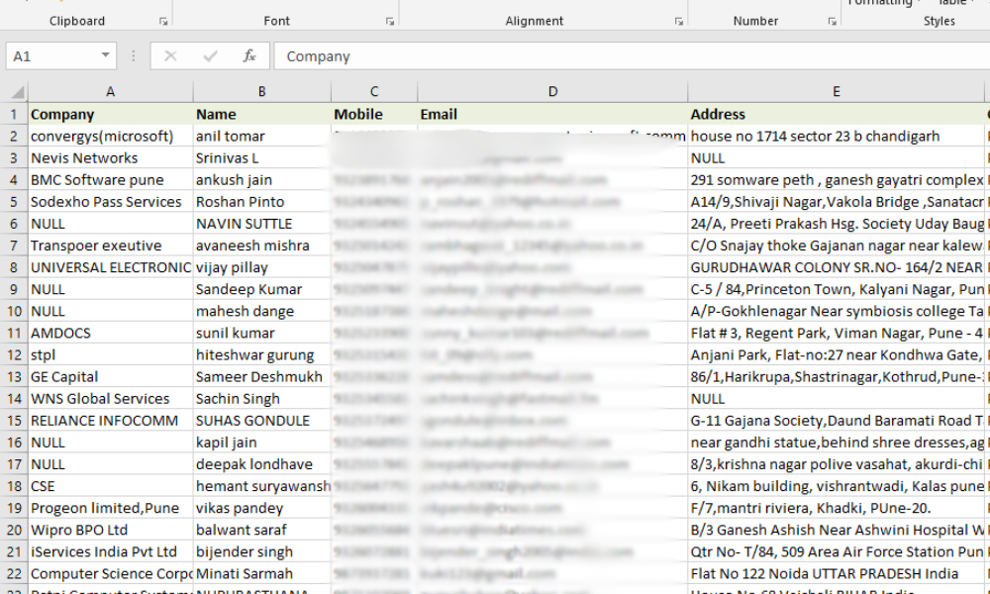Click the Address header cell
Viewport: 990px width, 594px height.
pyautogui.click(x=836, y=114)
